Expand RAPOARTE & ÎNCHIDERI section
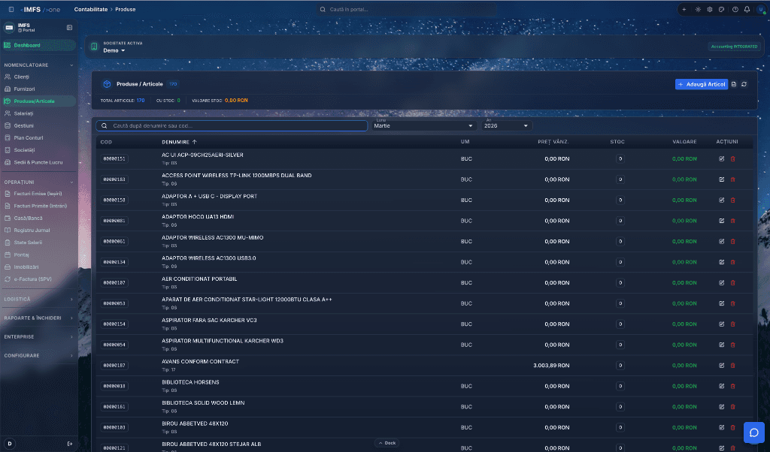 pyautogui.click(x=38, y=318)
